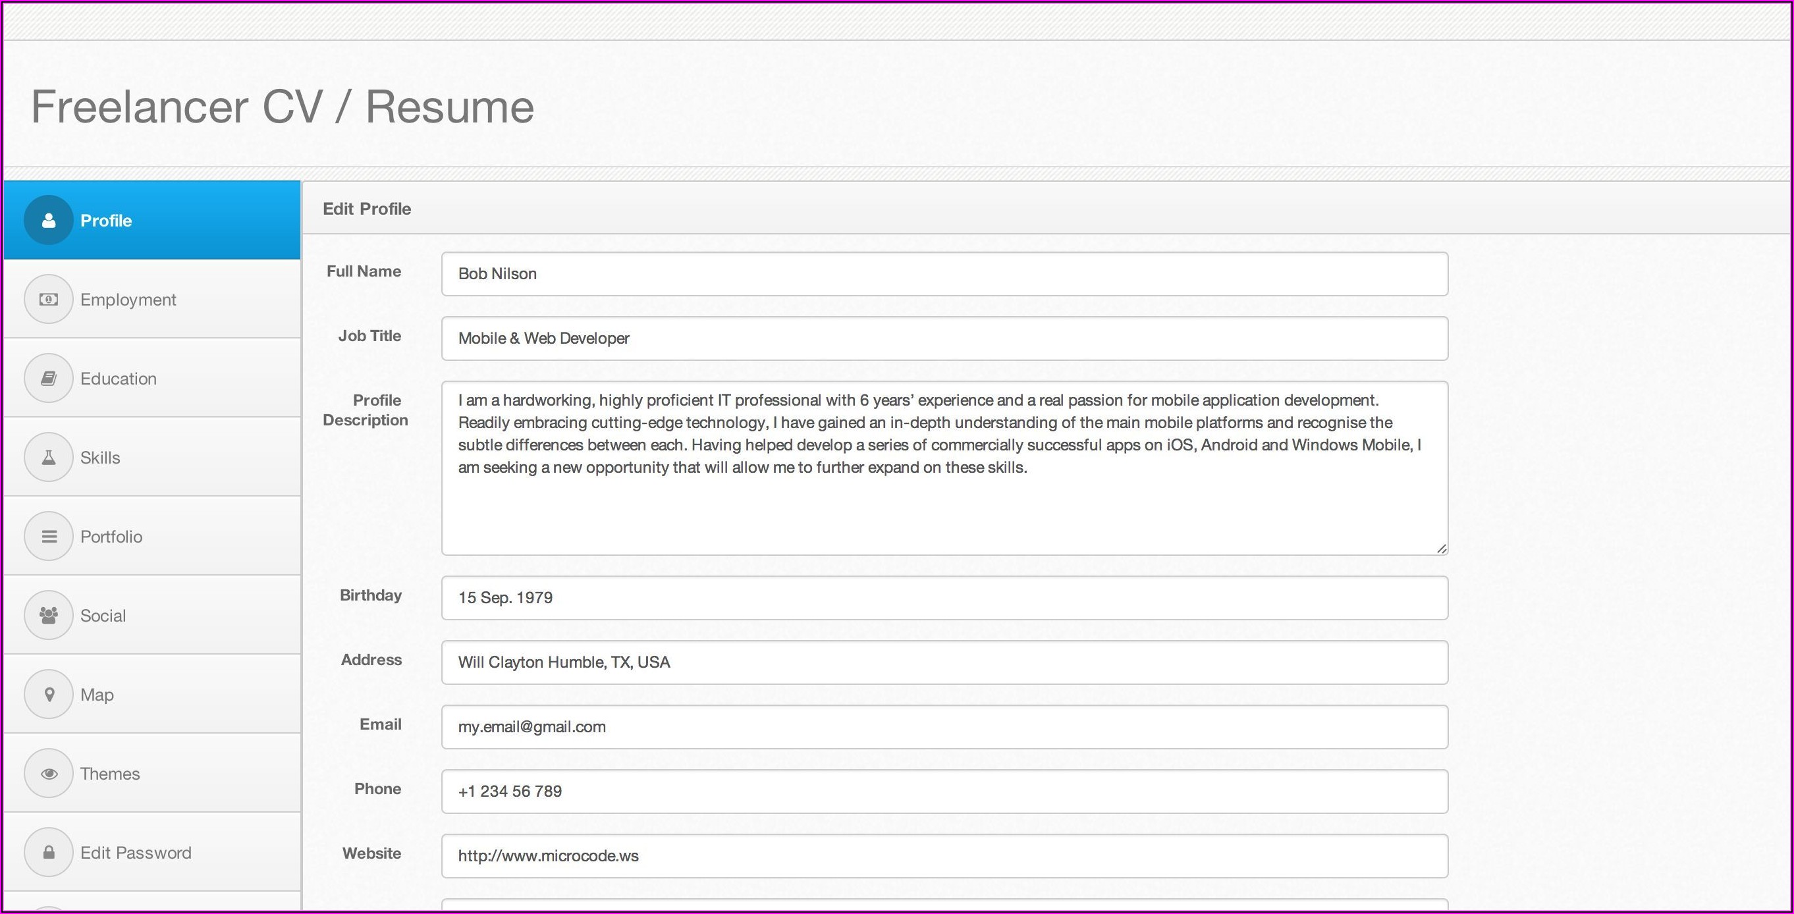Viewport: 1794px width, 914px height.
Task: Click the Profile person icon
Action: tap(49, 221)
